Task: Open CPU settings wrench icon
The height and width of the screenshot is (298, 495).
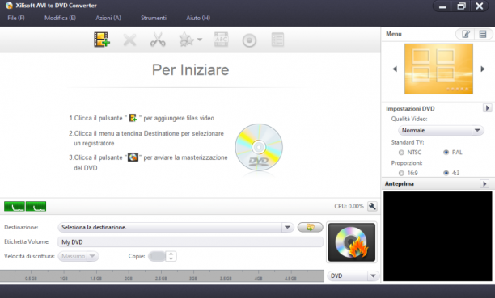Action: 372,206
